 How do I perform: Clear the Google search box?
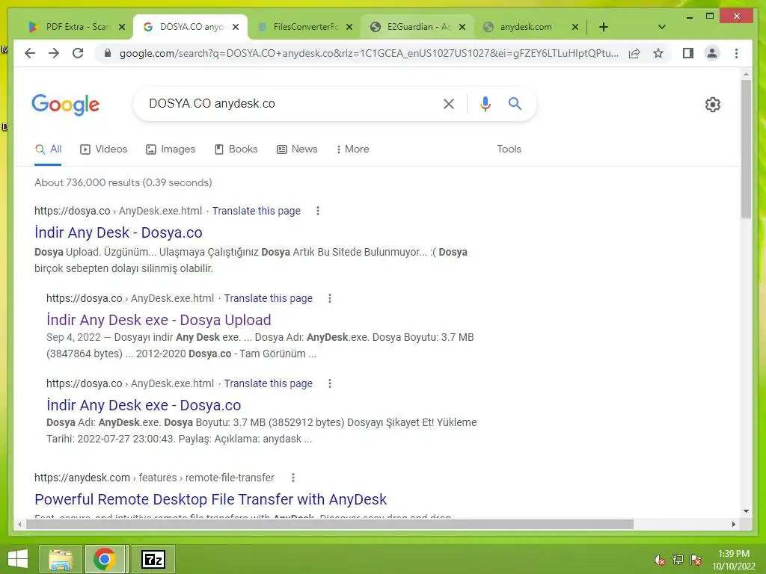tap(449, 103)
